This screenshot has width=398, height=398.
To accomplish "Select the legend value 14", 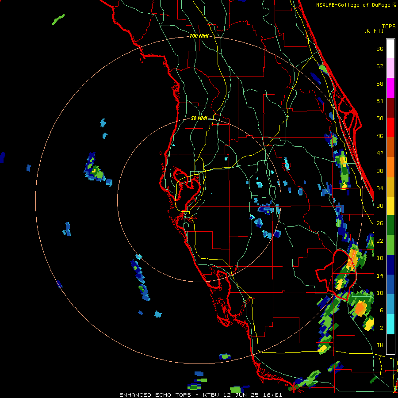I will pyautogui.click(x=380, y=276).
